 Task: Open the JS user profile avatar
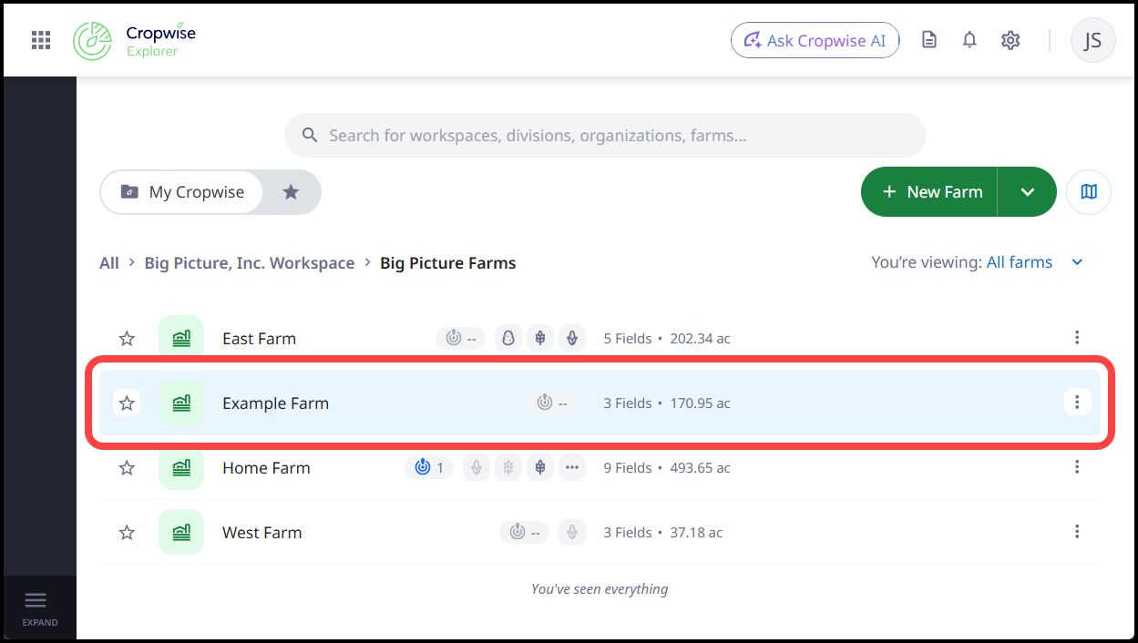click(1092, 40)
